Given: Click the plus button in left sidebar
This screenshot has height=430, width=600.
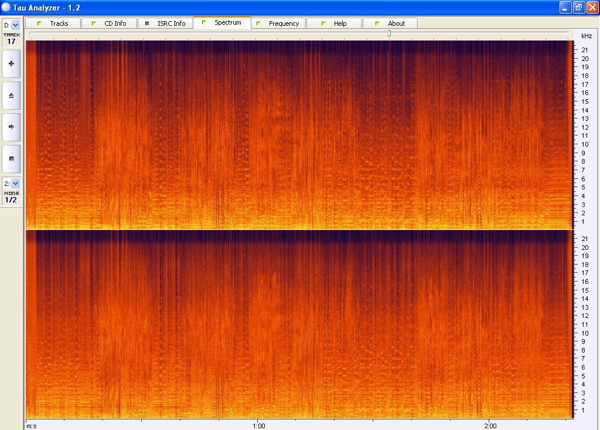Looking at the screenshot, I should tap(11, 63).
